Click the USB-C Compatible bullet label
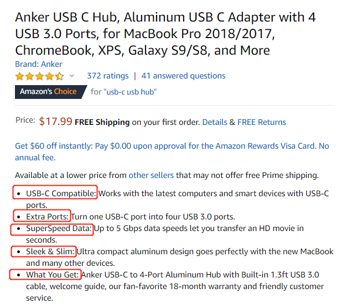 click(61, 193)
